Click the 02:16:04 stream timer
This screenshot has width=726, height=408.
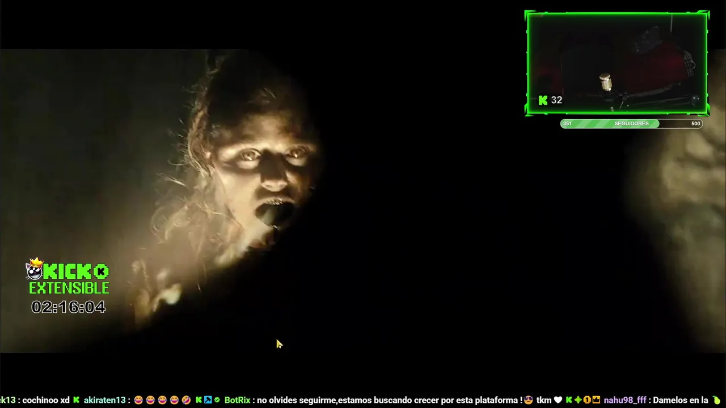pos(68,307)
